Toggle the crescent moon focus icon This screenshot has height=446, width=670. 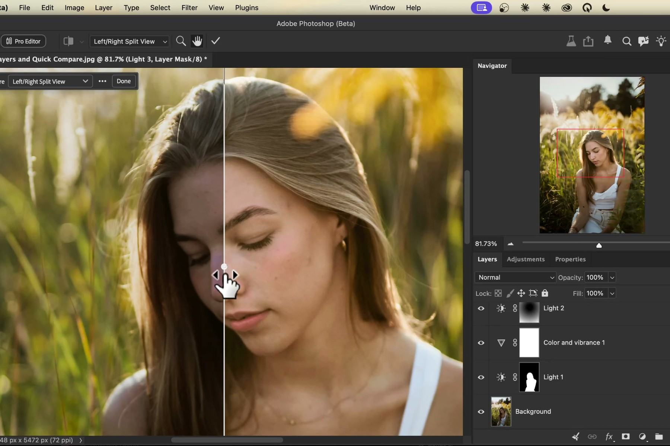(606, 7)
